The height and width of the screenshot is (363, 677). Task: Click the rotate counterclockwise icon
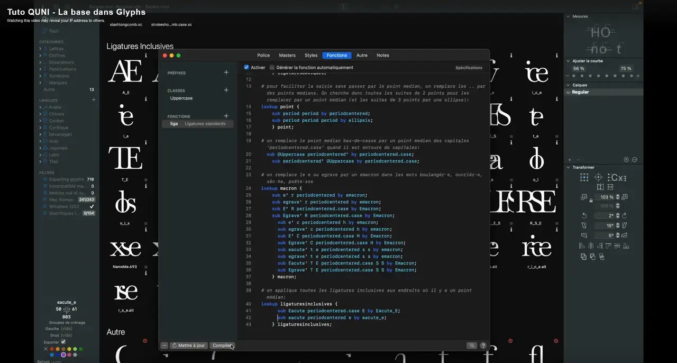point(584,215)
